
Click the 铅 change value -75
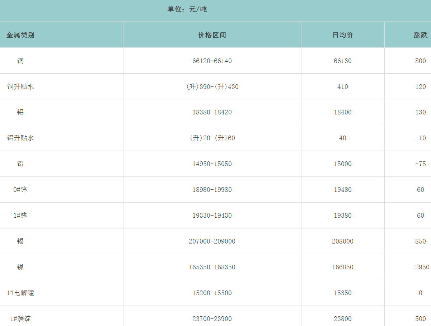pos(420,164)
